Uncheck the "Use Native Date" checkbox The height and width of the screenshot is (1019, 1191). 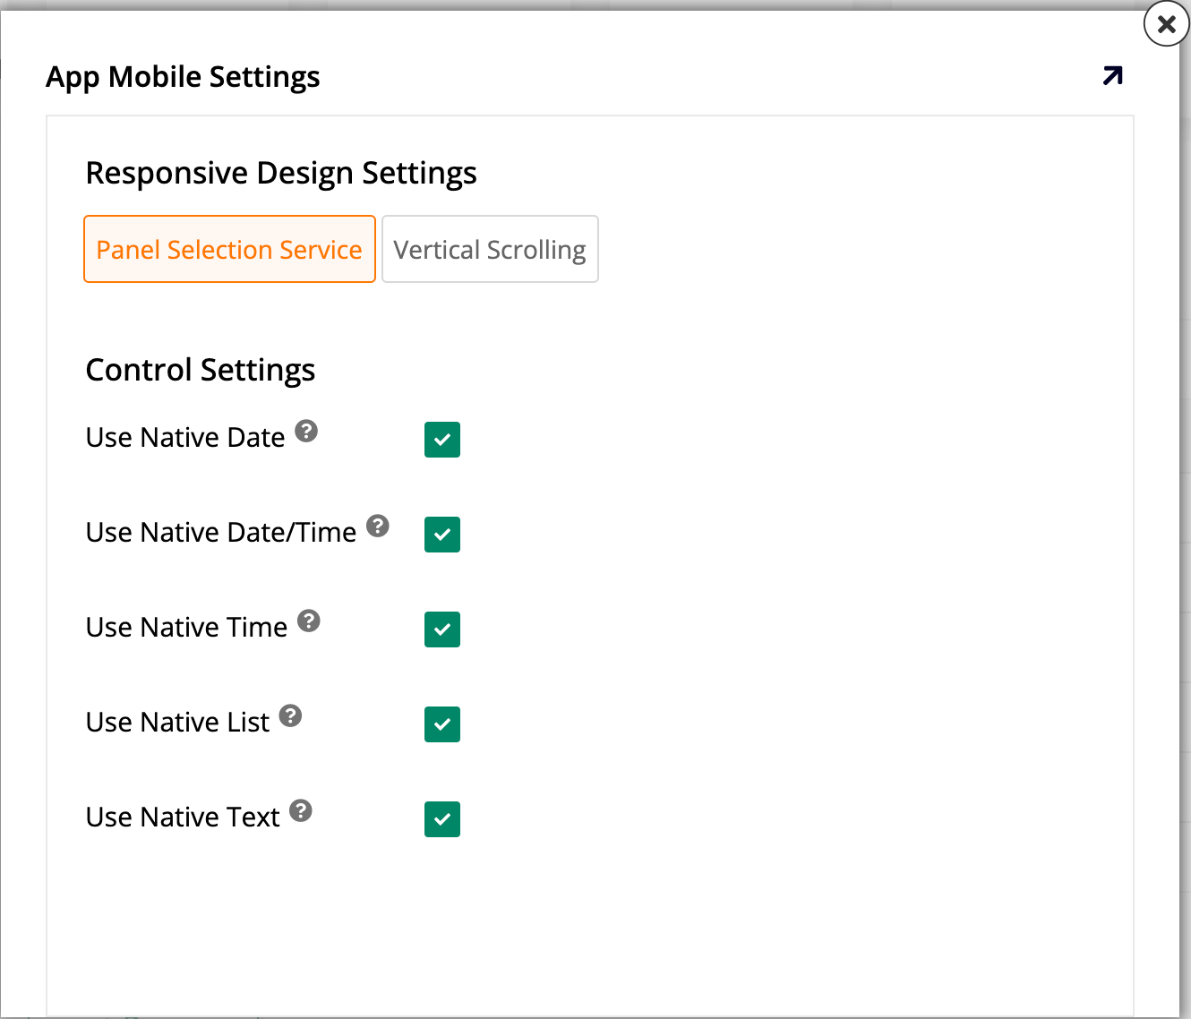[x=441, y=440]
